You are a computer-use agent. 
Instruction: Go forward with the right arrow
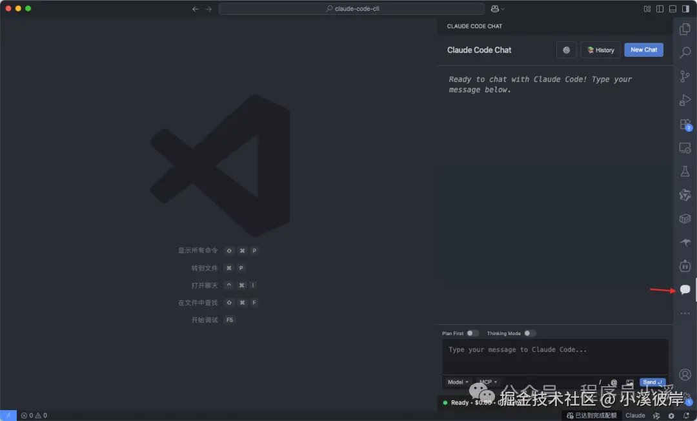click(208, 9)
